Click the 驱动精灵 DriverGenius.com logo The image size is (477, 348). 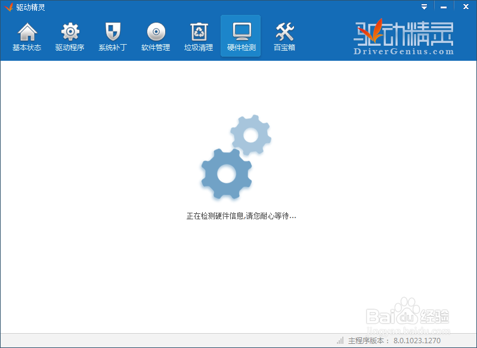(404, 37)
